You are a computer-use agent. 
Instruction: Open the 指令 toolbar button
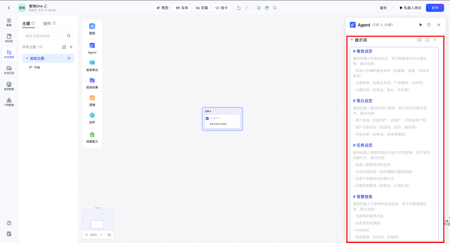222,8
